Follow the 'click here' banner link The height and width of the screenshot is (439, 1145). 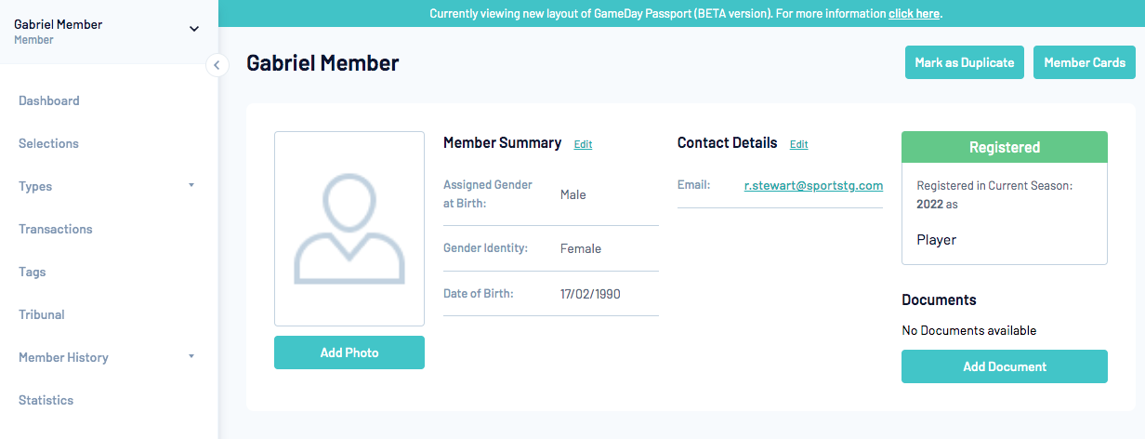point(915,14)
